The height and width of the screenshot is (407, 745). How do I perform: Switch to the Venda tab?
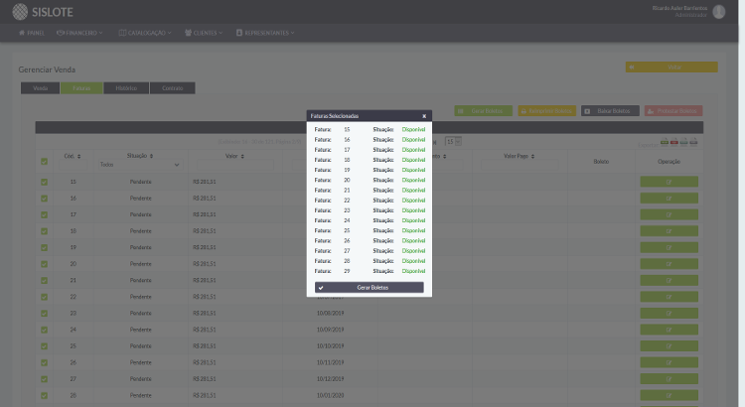pyautogui.click(x=40, y=88)
